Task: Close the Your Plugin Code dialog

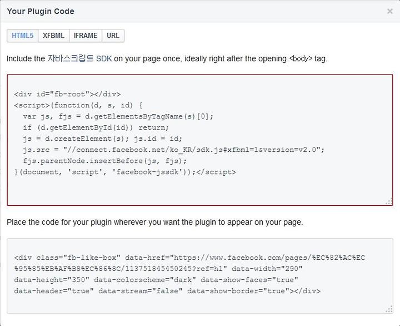Action: (x=389, y=11)
